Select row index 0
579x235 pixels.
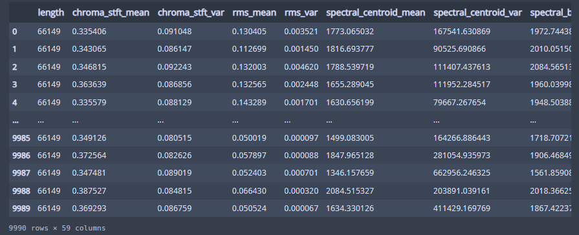point(15,32)
